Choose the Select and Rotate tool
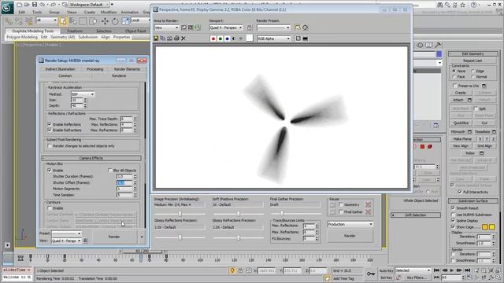 click(115, 21)
